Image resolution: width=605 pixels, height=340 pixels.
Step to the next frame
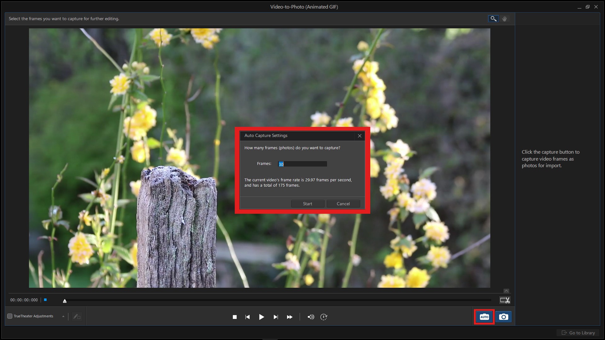tap(276, 317)
